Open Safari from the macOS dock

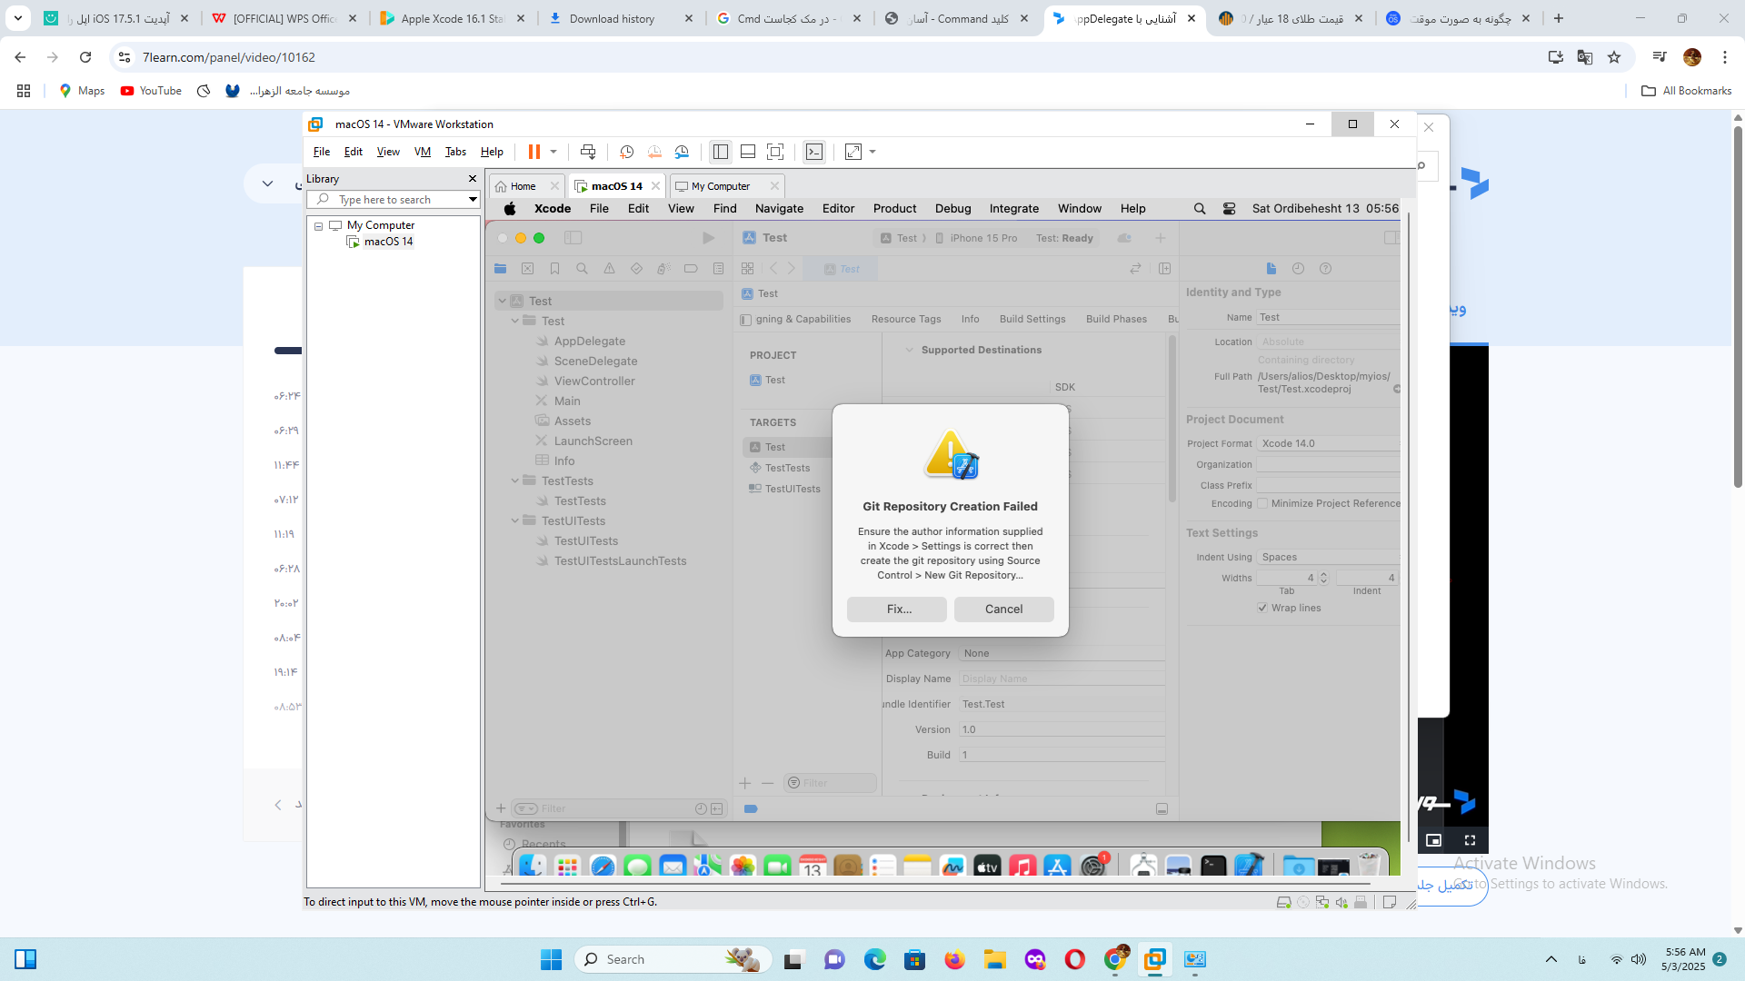point(603,867)
